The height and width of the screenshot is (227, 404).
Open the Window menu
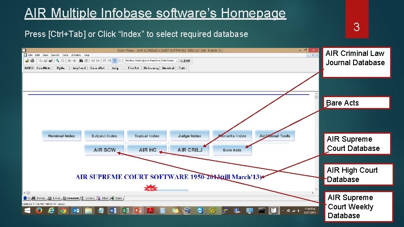(x=76, y=55)
